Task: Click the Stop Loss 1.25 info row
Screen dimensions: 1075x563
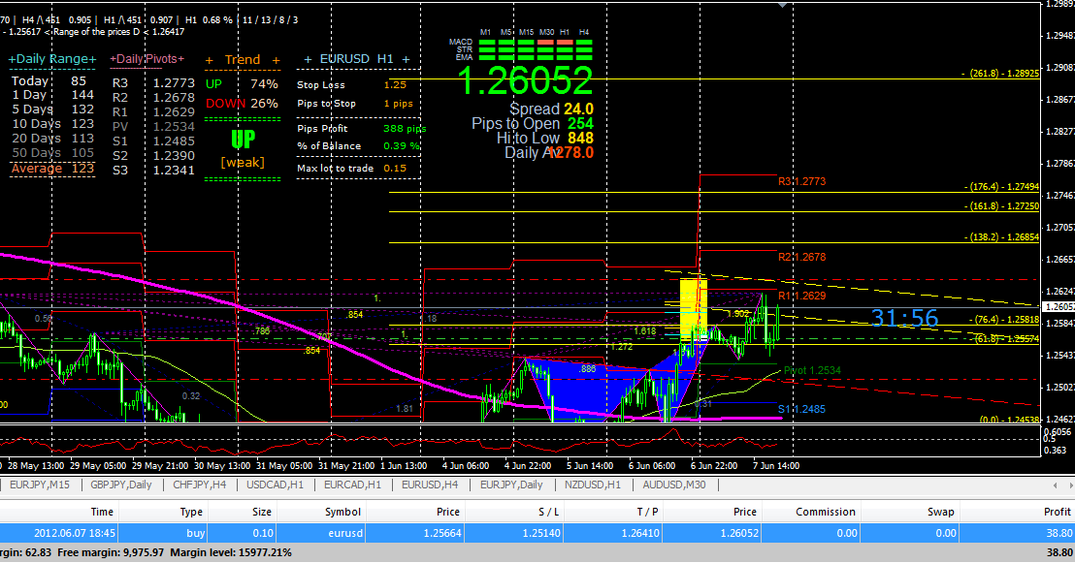Action: pos(351,85)
